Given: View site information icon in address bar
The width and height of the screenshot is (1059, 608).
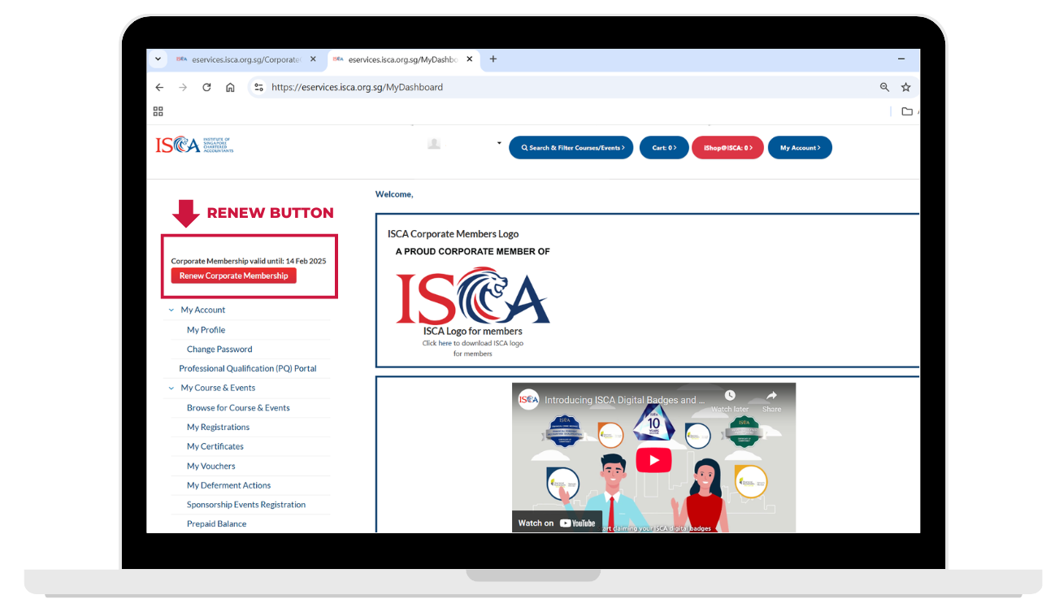Looking at the screenshot, I should coord(258,87).
